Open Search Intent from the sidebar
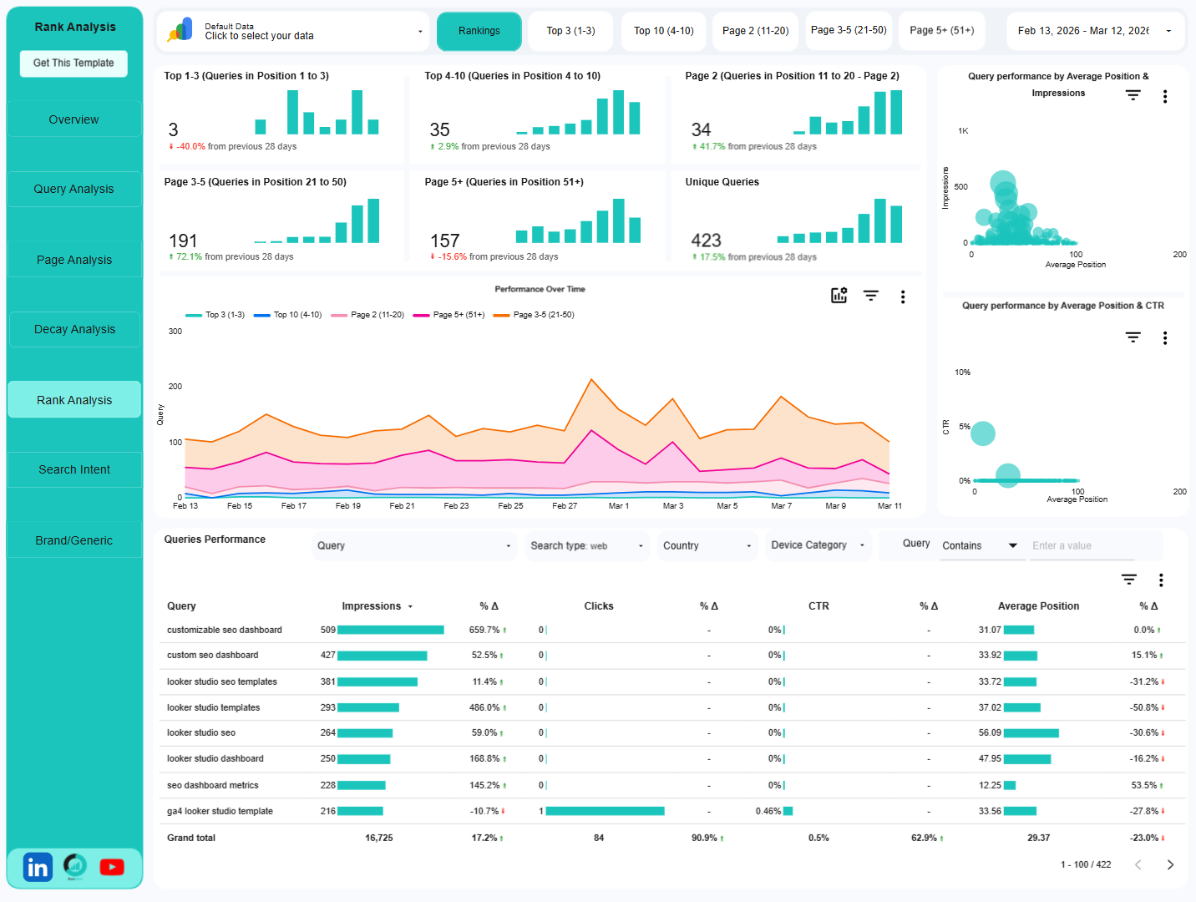The image size is (1196, 902). click(x=73, y=469)
